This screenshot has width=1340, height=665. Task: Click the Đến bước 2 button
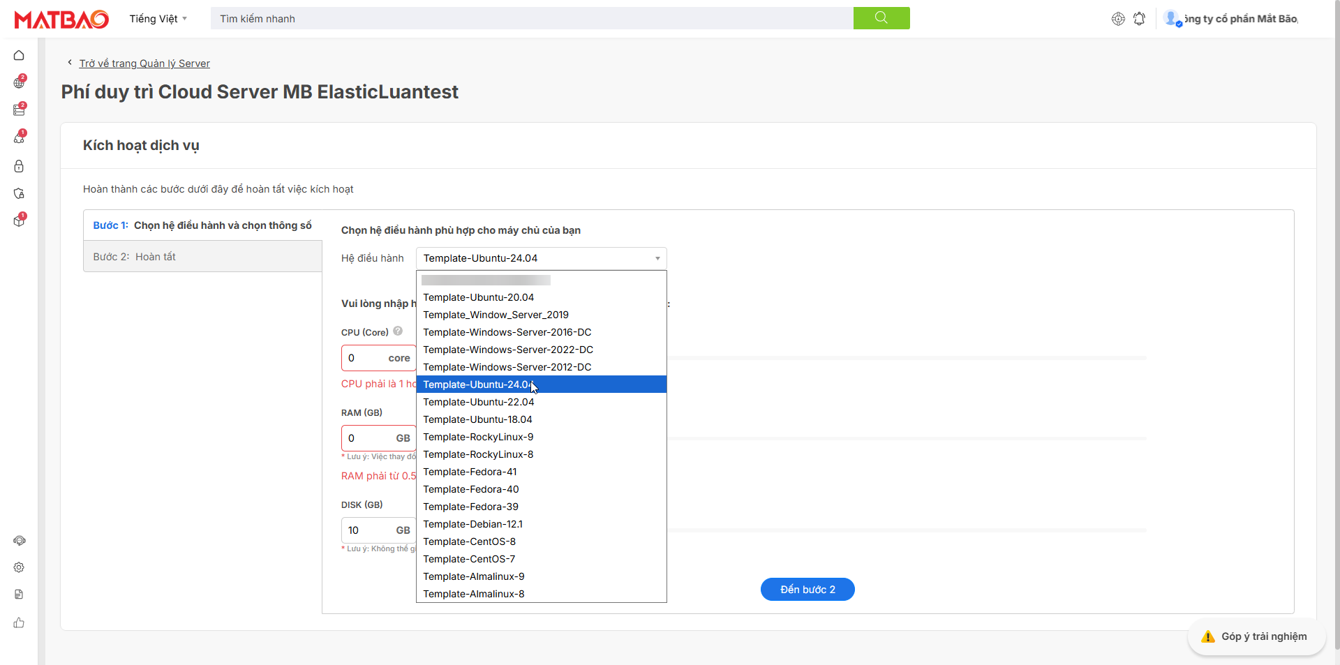(807, 590)
